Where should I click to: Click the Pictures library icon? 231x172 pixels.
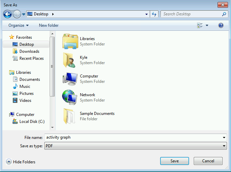pyautogui.click(x=15, y=94)
